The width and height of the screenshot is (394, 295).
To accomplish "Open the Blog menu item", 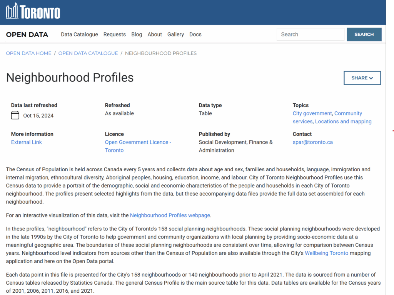I will click(137, 35).
